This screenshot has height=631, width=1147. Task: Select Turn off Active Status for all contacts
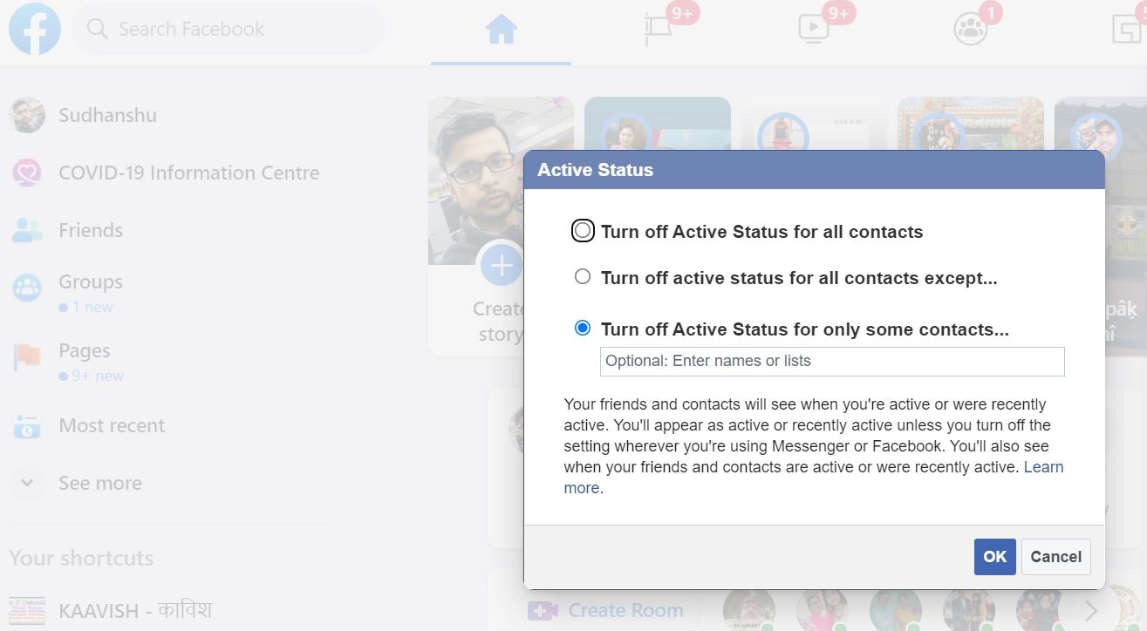[582, 230]
